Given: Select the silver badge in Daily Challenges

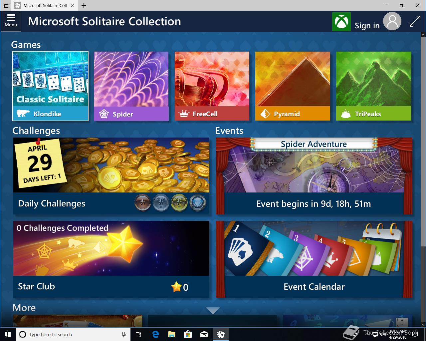Looking at the screenshot, I should 161,203.
